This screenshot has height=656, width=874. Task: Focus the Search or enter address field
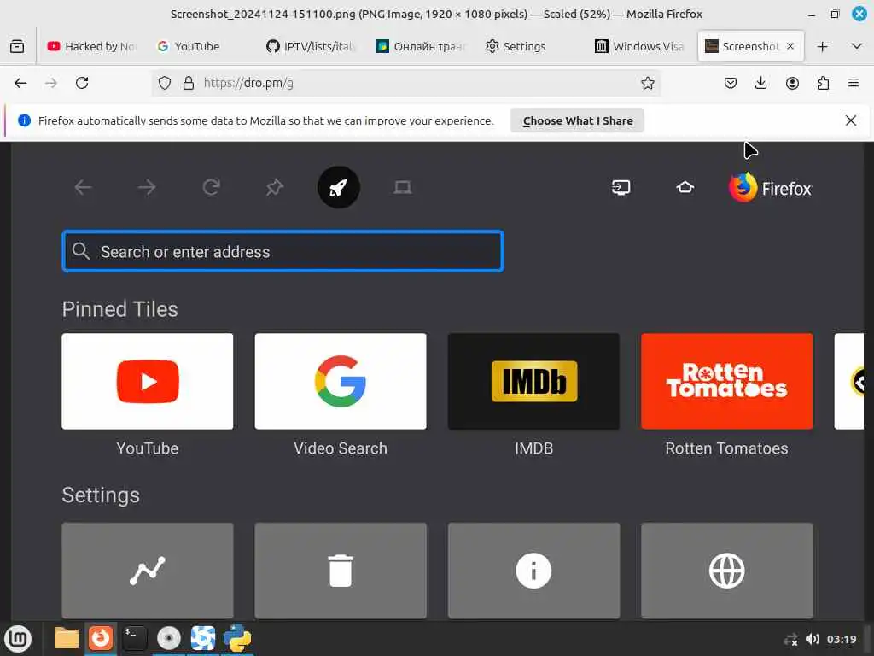click(283, 252)
